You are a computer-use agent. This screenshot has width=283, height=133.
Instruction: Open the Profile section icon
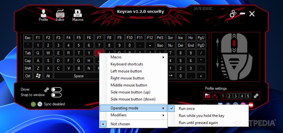43,14
